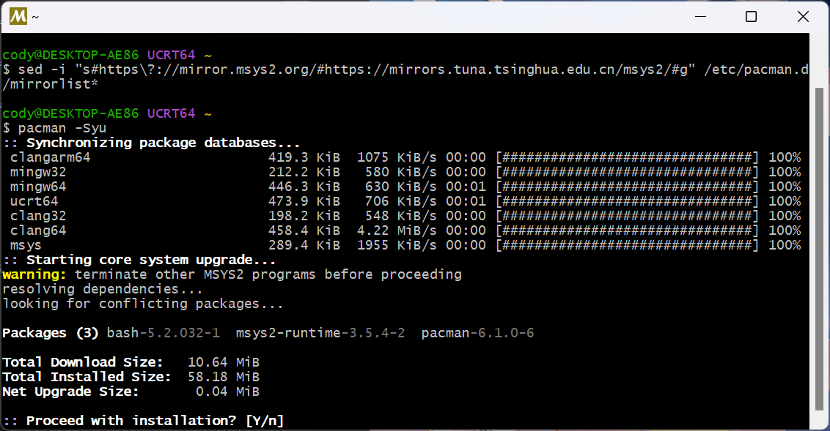The width and height of the screenshot is (830, 431).
Task: Click the clangarm64 database row name
Action: [x=50, y=157]
